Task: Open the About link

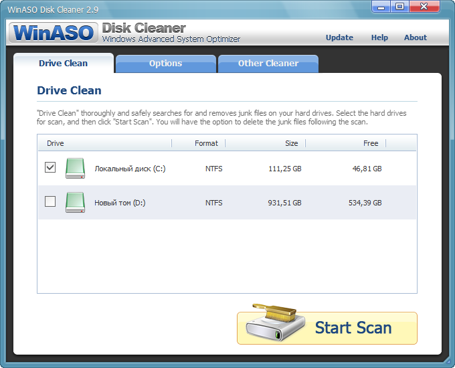Action: [x=416, y=37]
